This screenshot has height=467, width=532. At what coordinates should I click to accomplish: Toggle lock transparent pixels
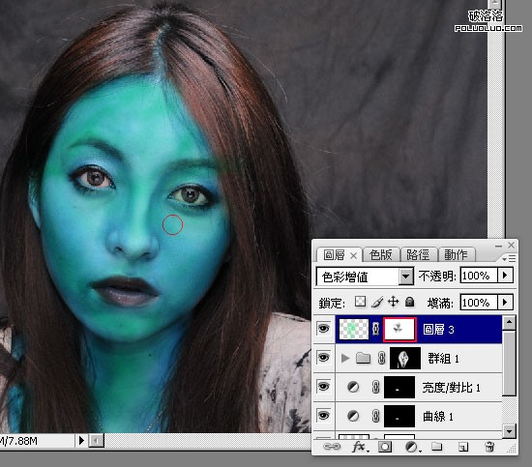360,301
